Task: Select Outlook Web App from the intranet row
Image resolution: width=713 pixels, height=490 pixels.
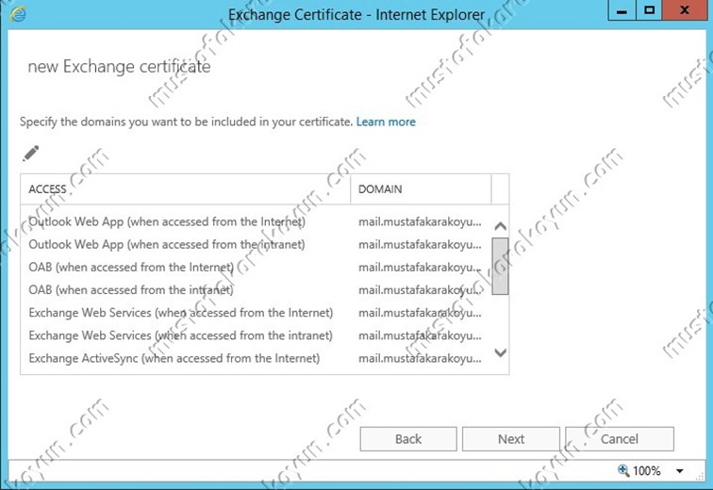Action: 256,244
